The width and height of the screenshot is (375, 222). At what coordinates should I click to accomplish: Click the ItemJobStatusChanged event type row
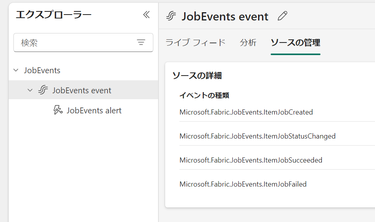pyautogui.click(x=277, y=136)
